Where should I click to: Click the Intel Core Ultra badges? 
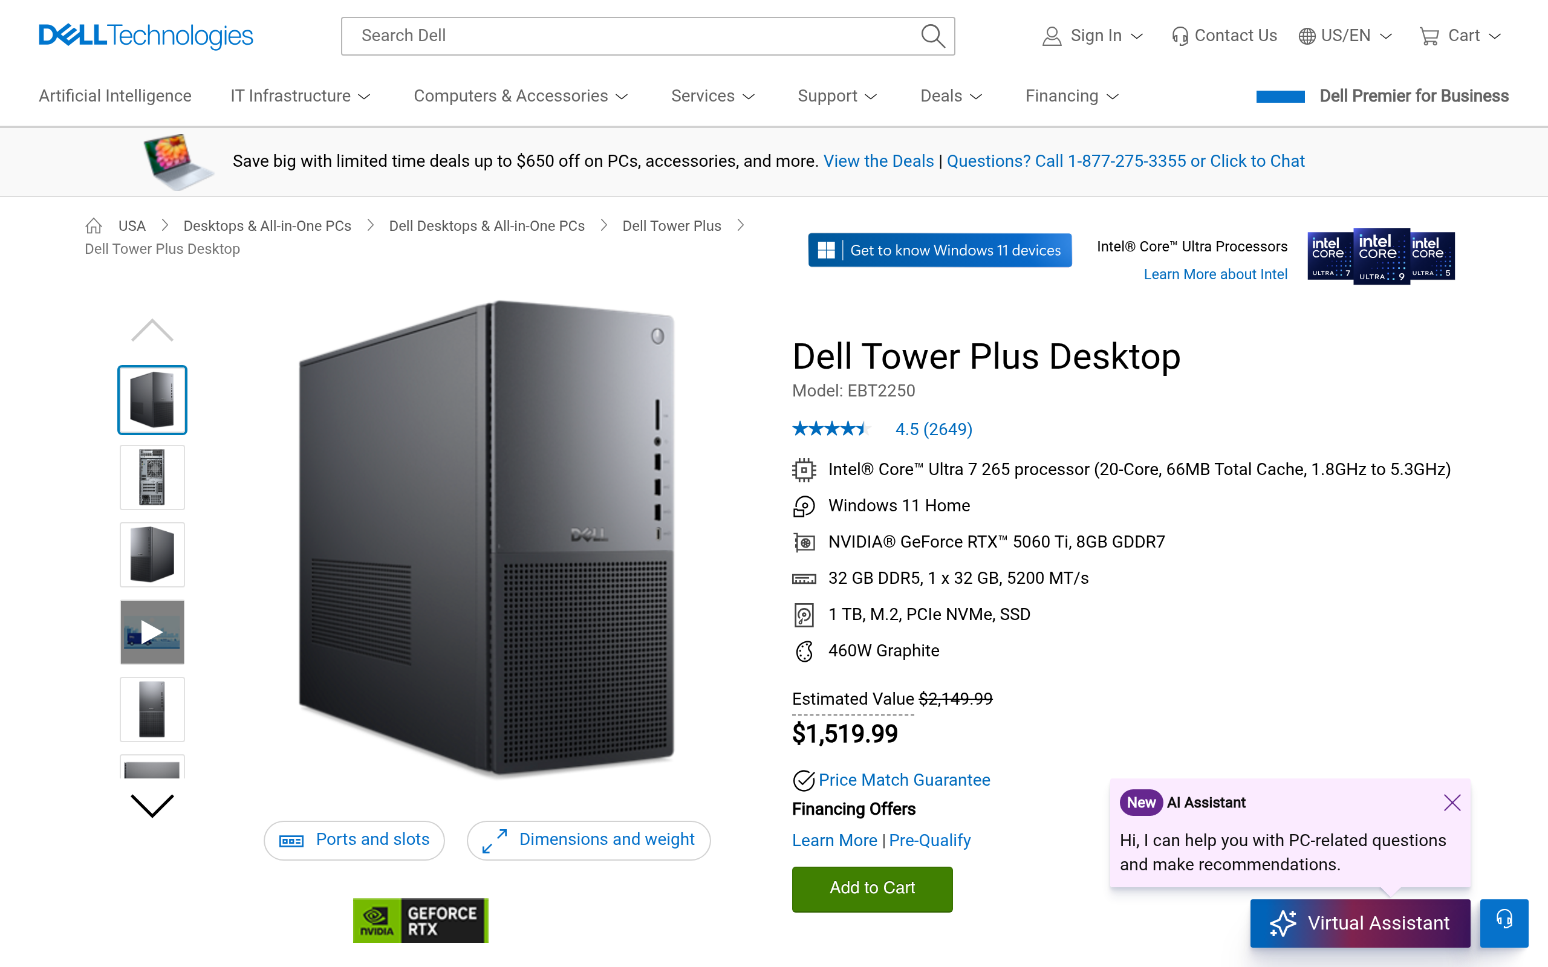point(1381,256)
